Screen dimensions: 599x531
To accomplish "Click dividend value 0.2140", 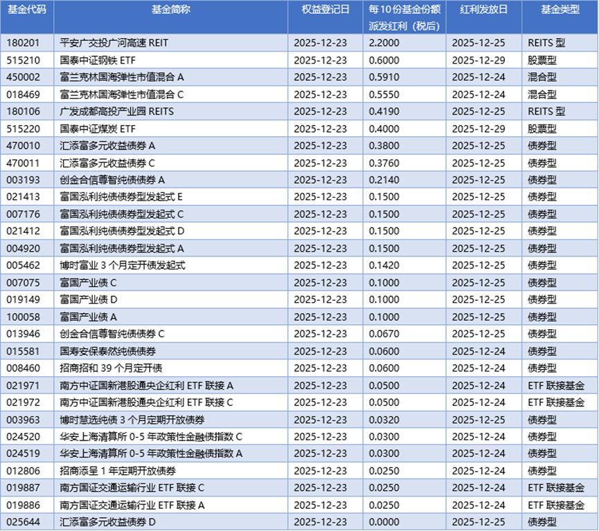I will (384, 180).
